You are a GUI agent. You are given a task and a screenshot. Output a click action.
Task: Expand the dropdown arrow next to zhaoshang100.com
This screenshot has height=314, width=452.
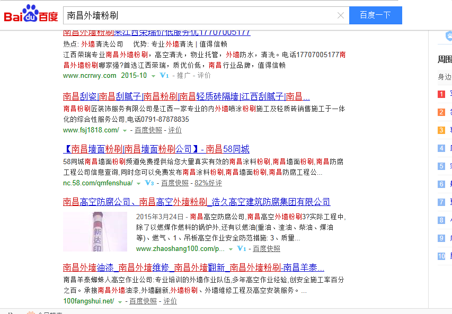[x=231, y=249]
